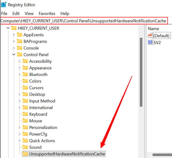Open the Favorites menu
The image size is (172, 158).
point(47,13)
